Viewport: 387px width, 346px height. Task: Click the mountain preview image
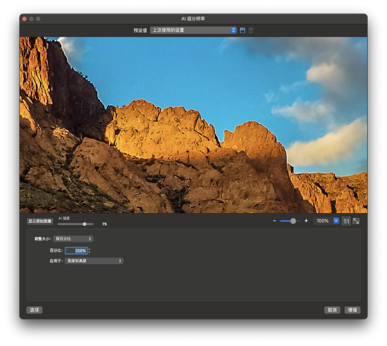(x=193, y=125)
